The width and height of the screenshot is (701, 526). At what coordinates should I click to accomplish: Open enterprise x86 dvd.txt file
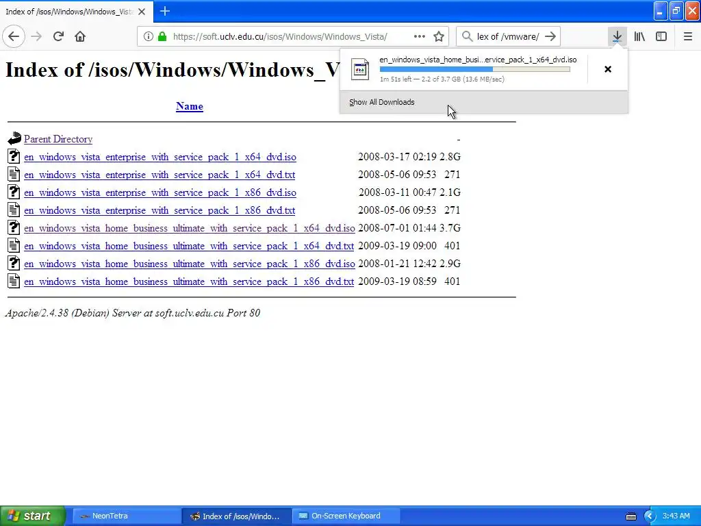coord(160,210)
